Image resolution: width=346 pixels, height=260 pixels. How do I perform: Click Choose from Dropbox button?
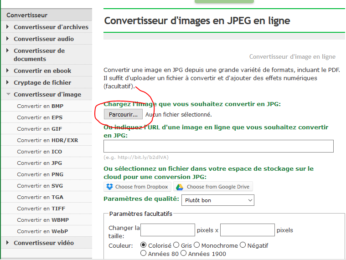137,187
